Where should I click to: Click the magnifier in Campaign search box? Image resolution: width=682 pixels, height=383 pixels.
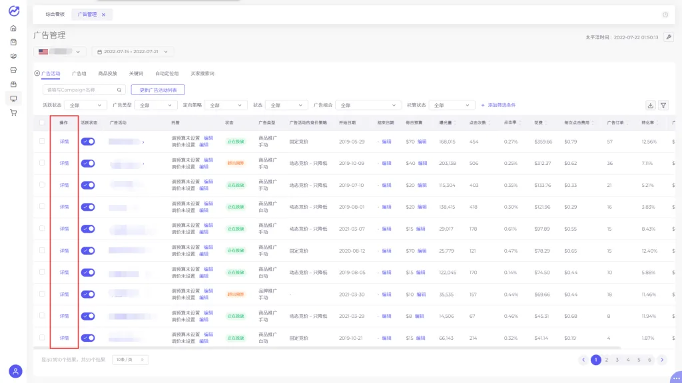(119, 90)
